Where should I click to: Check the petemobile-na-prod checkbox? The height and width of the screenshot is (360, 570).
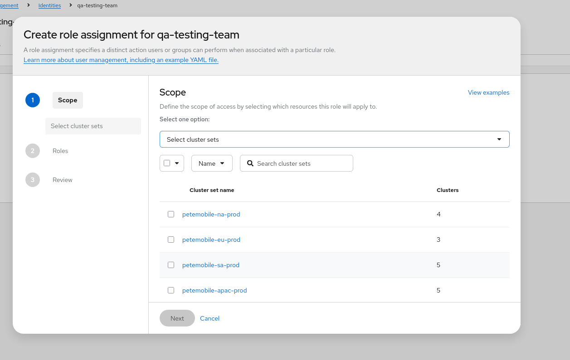click(171, 214)
